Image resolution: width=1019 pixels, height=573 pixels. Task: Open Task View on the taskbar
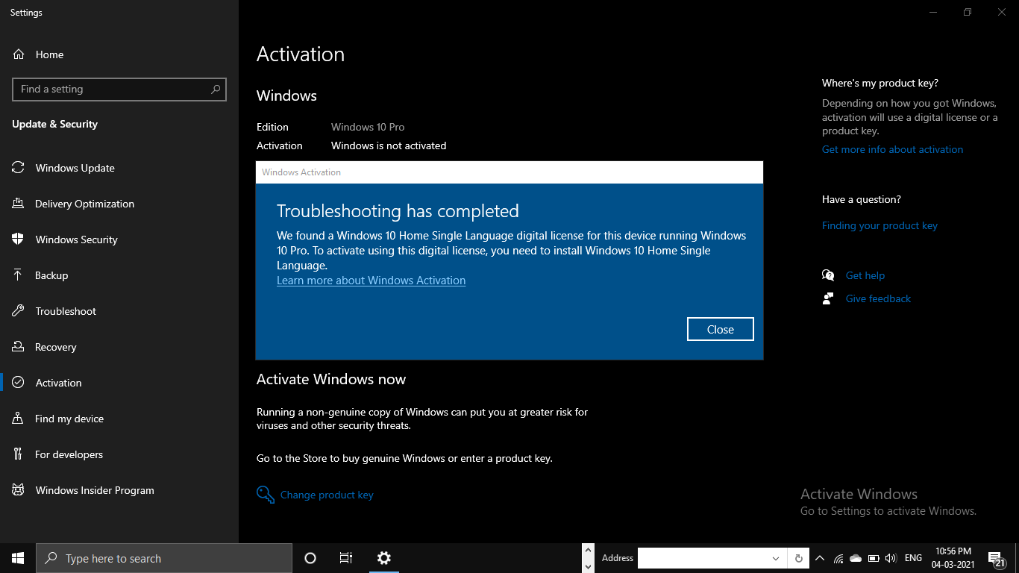click(346, 558)
